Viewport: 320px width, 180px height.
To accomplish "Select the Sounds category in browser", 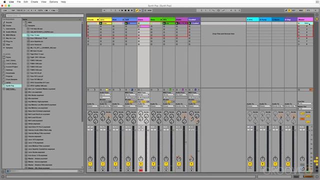I will tap(9, 22).
